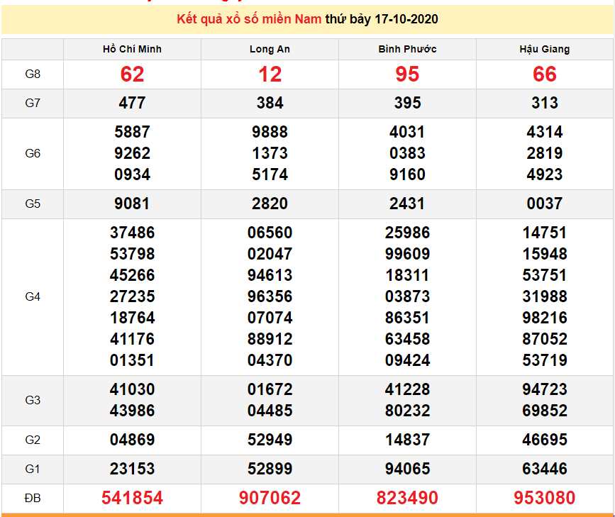Click Hậu Giang G5 number 0037
615x517 pixels.
click(545, 204)
